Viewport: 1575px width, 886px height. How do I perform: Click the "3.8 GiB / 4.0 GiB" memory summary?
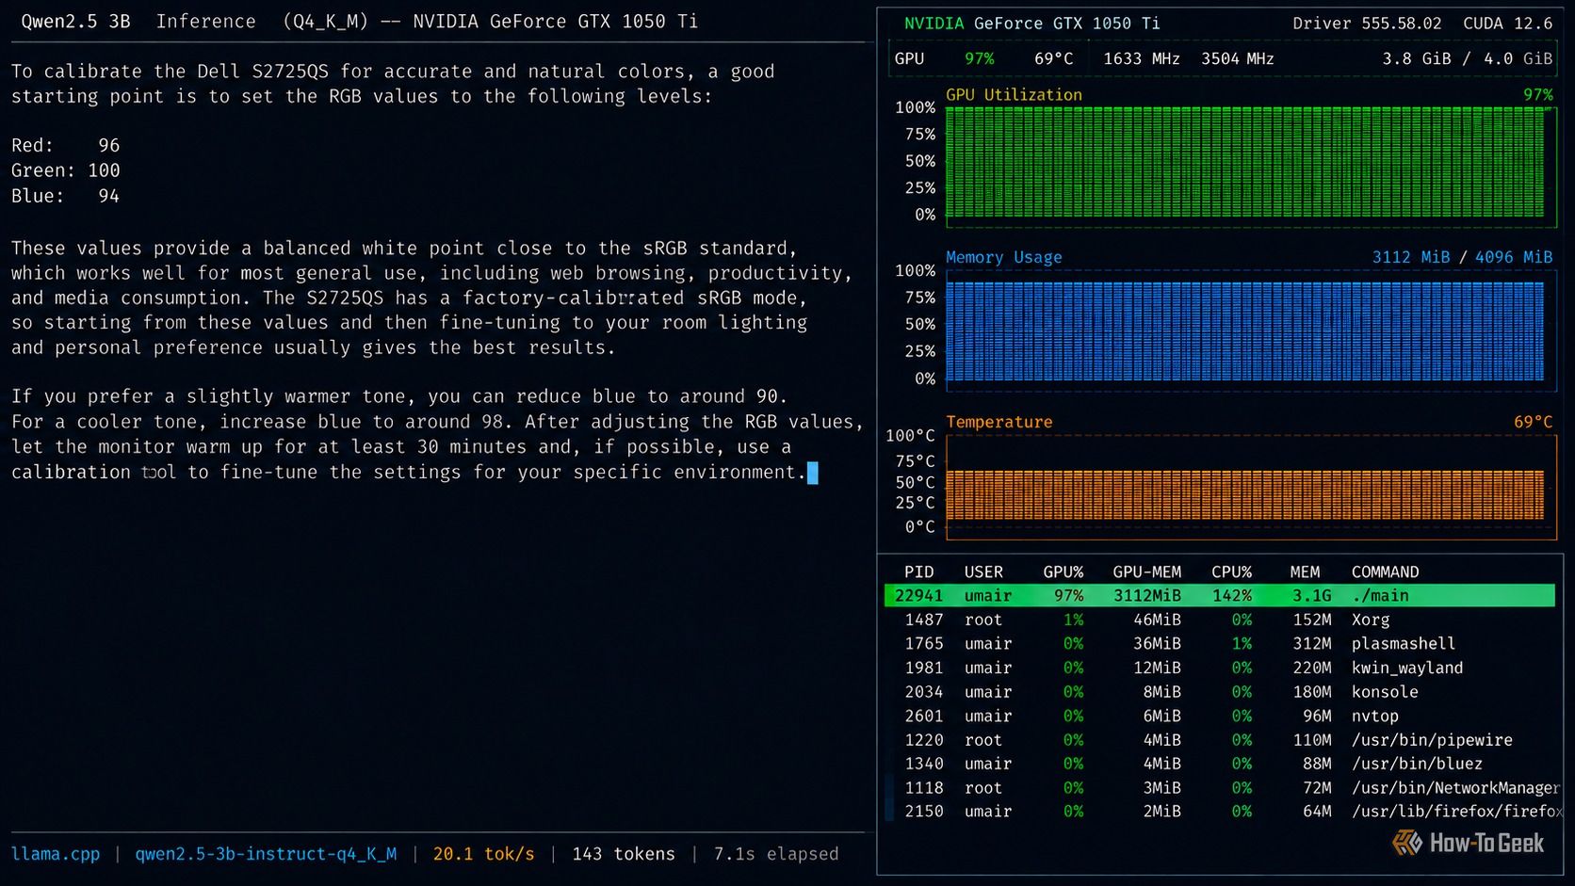click(x=1467, y=58)
